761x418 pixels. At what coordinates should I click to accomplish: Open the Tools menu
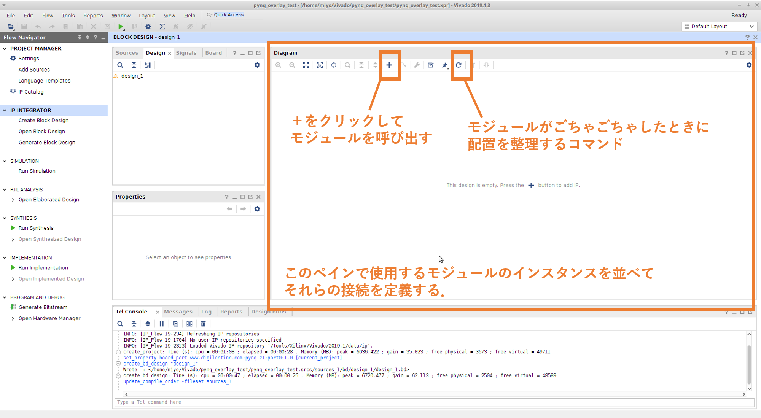[68, 16]
